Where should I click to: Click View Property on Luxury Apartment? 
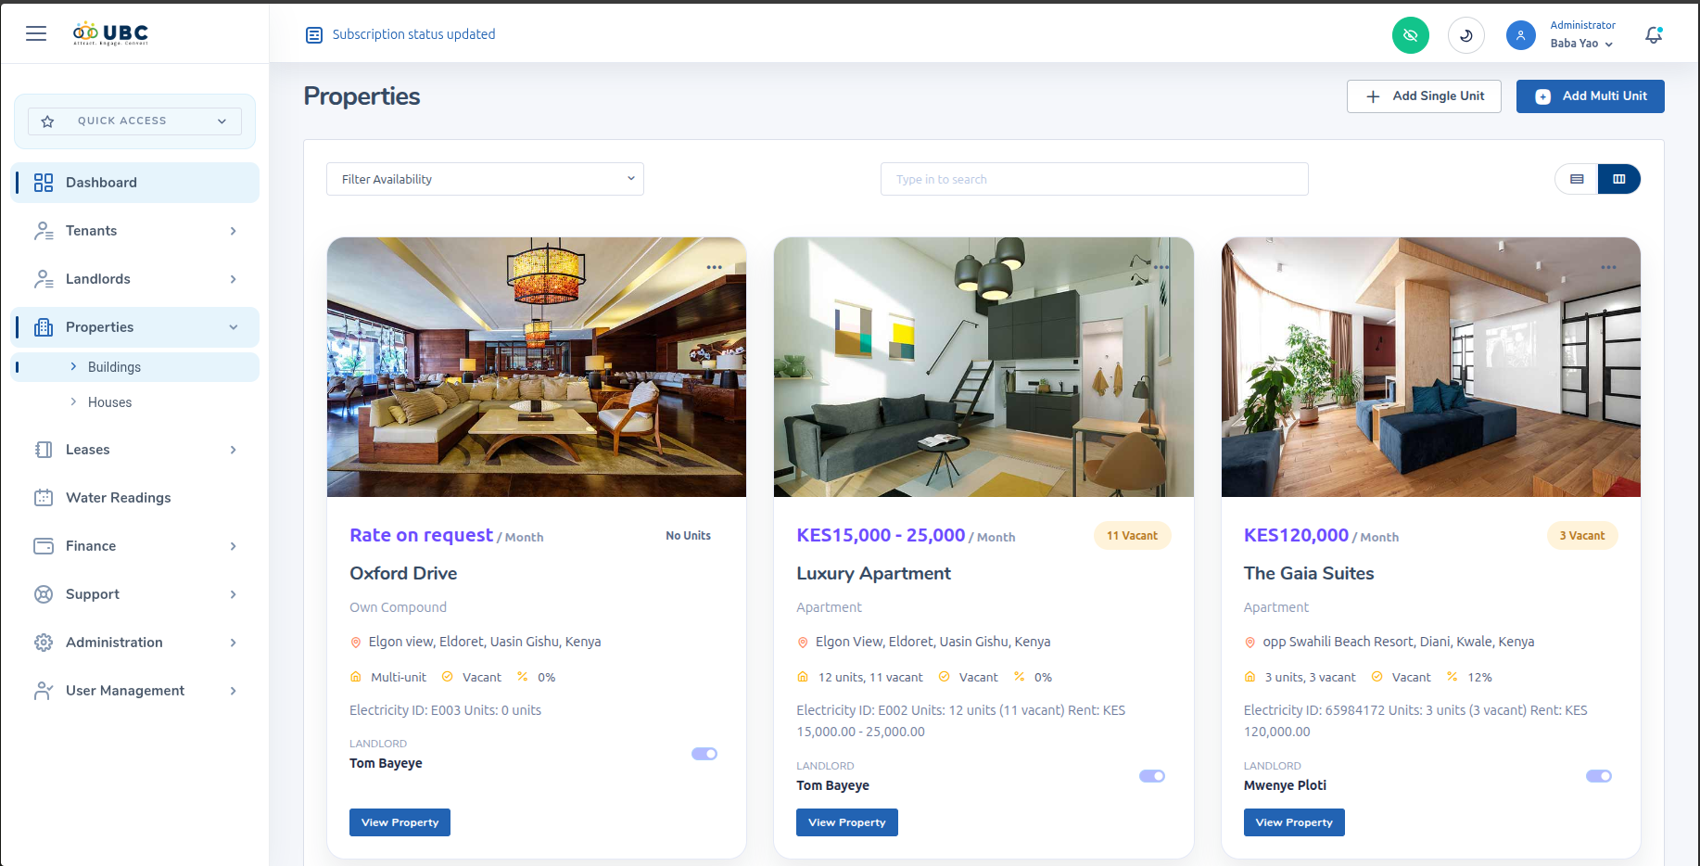pyautogui.click(x=846, y=822)
